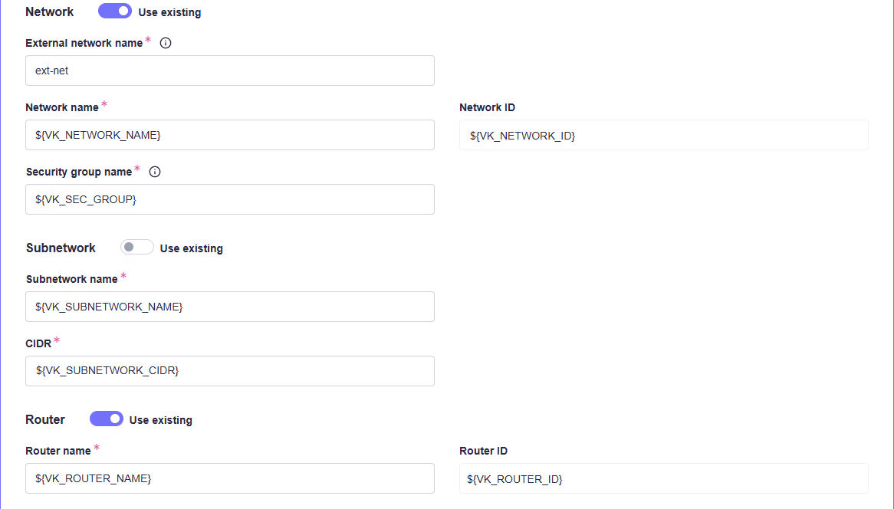Click the External network name field with ext-net
Screen dimensions: 894x509
[x=230, y=71]
